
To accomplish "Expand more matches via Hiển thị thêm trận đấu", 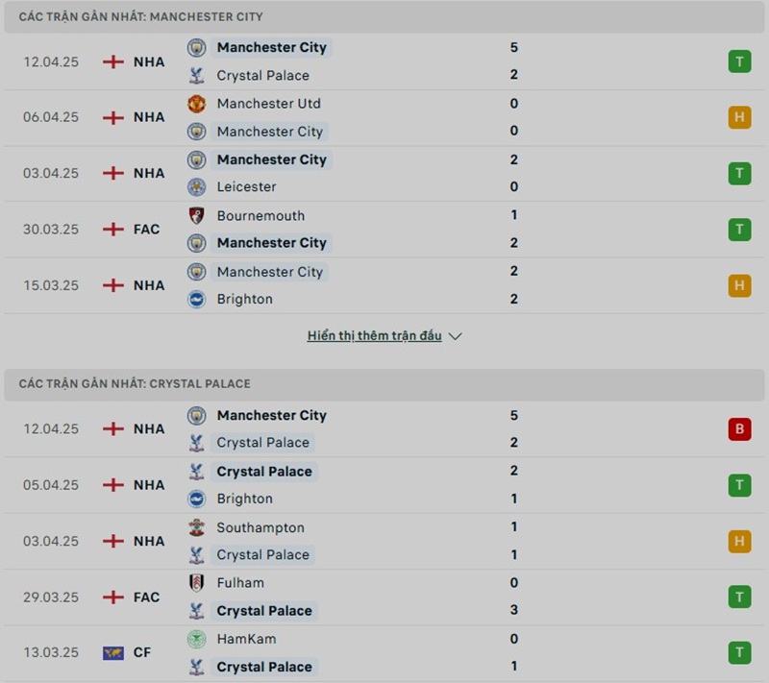I will point(374,335).
